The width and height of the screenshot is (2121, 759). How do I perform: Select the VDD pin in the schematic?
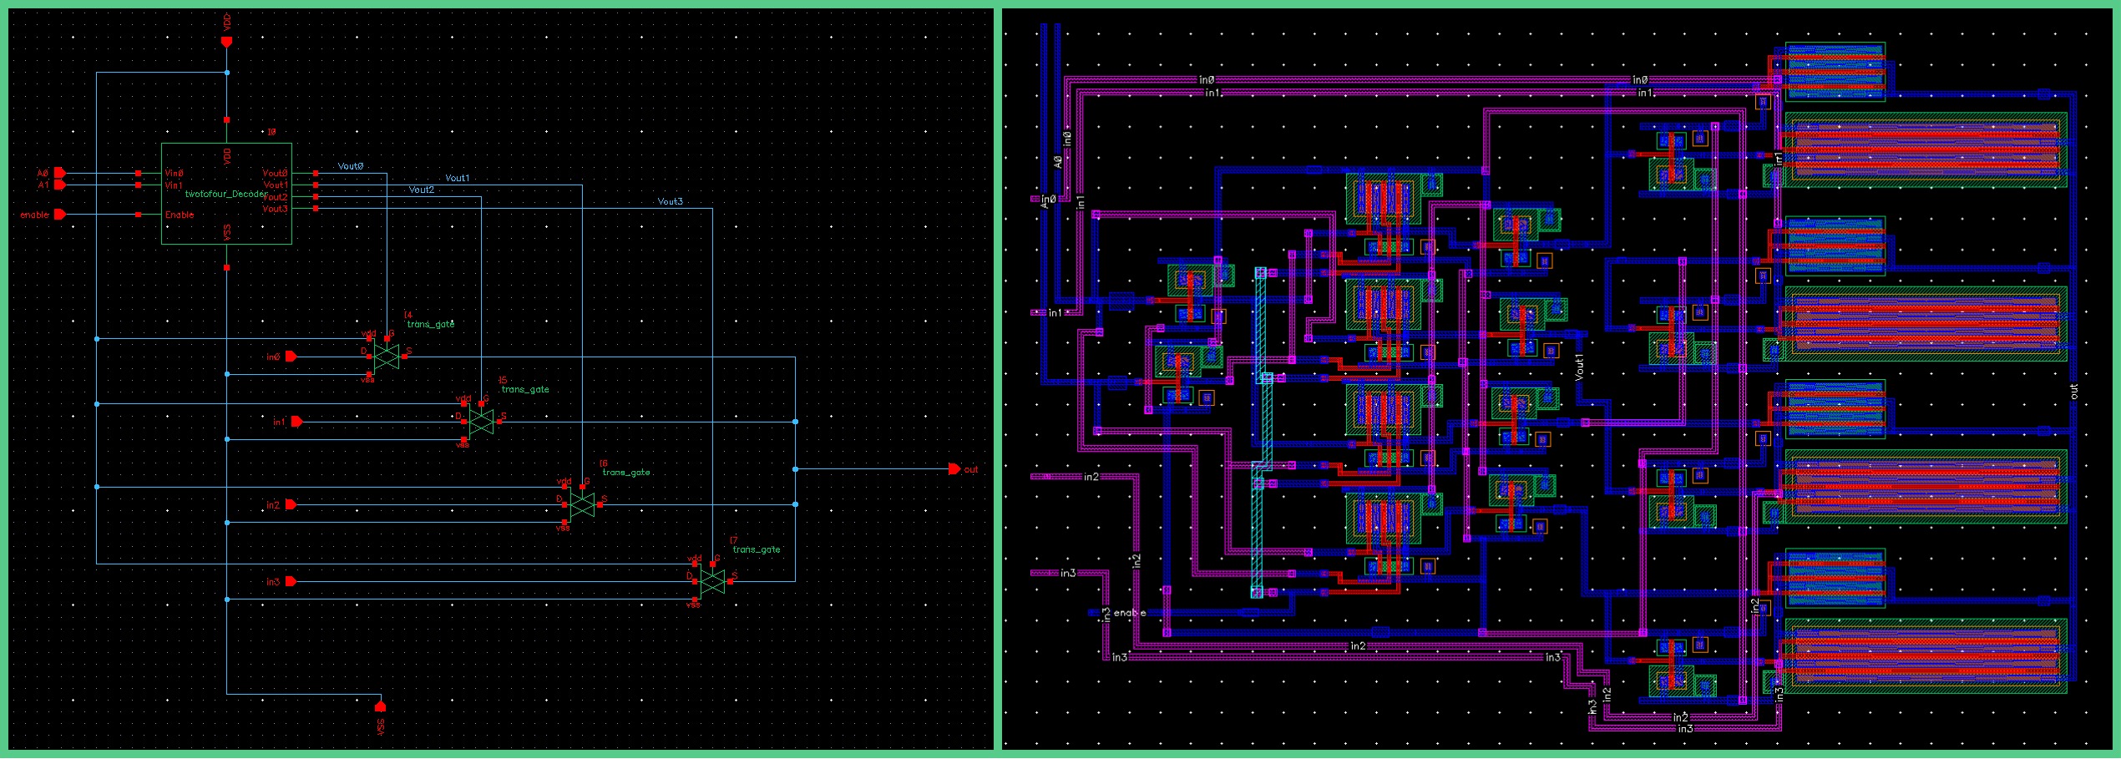pyautogui.click(x=226, y=41)
